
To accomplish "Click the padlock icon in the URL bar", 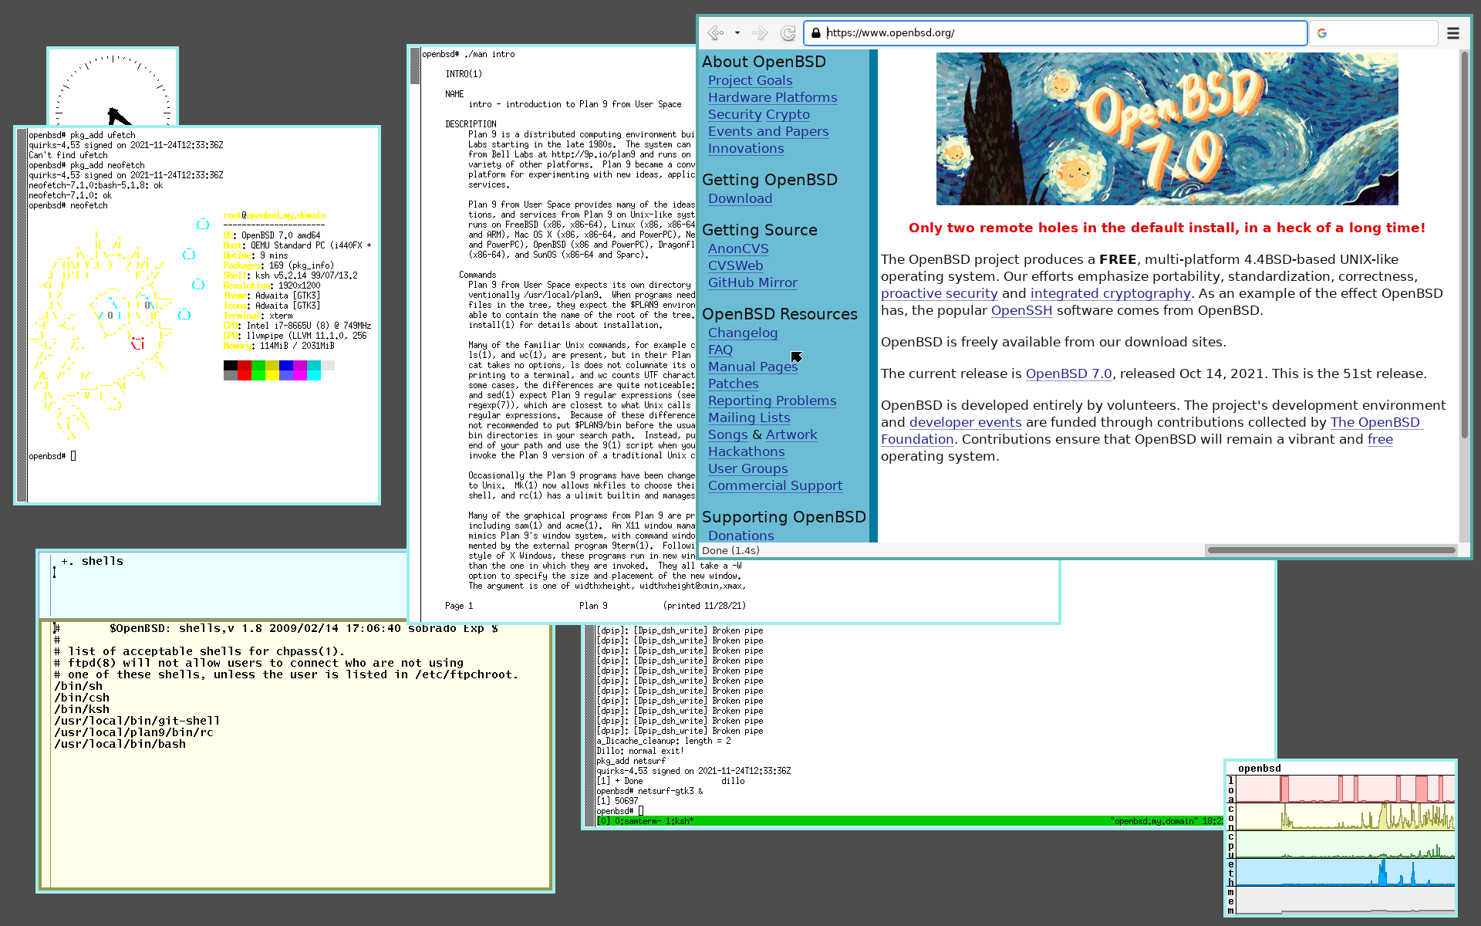I will tap(815, 33).
